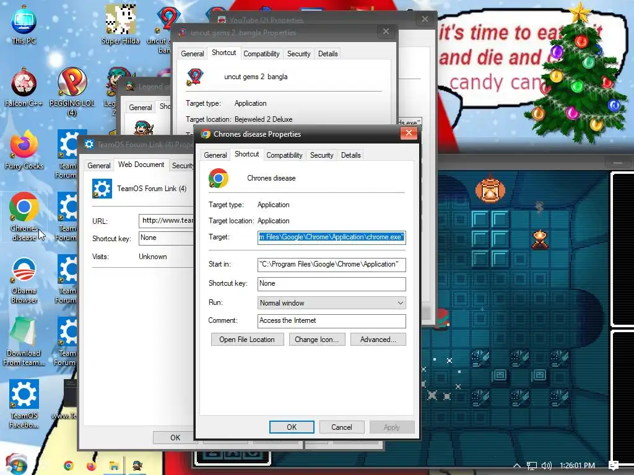Click the Start in field

coord(332,265)
